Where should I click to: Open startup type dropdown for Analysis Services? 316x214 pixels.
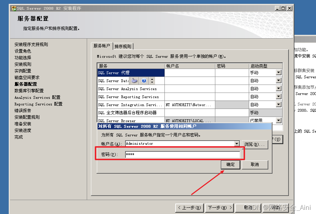pos(278,88)
